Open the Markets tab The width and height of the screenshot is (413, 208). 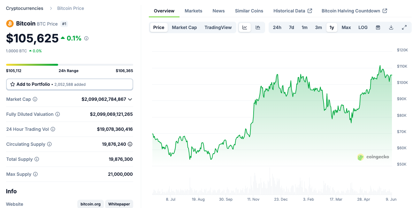[194, 11]
